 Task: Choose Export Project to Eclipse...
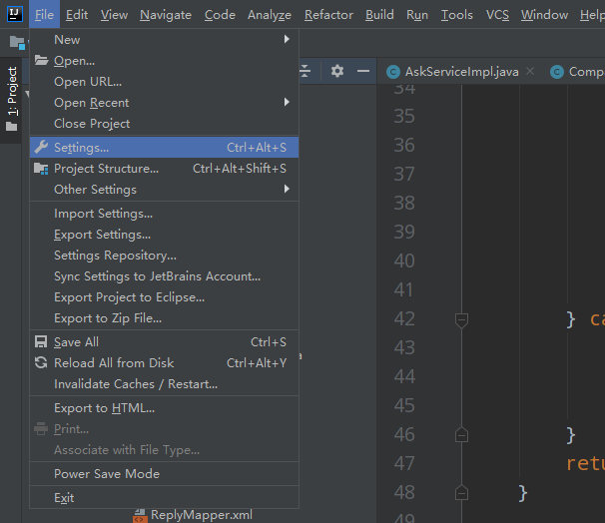(x=164, y=297)
